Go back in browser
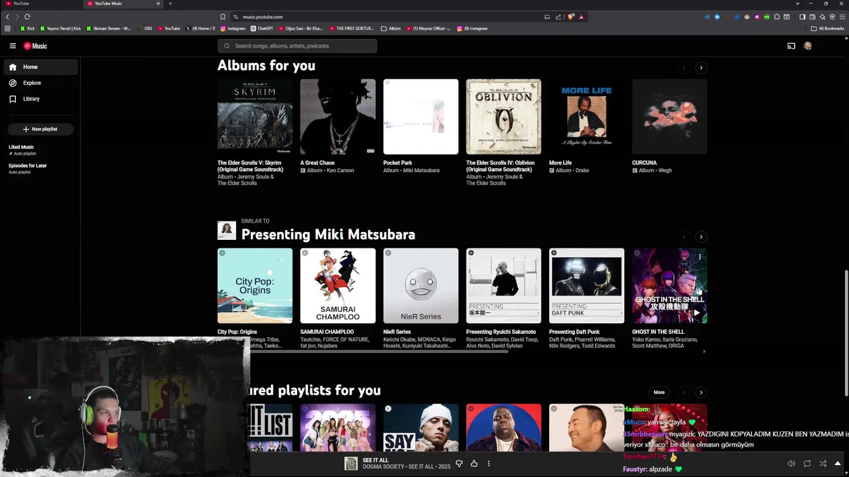The image size is (849, 477). (7, 17)
